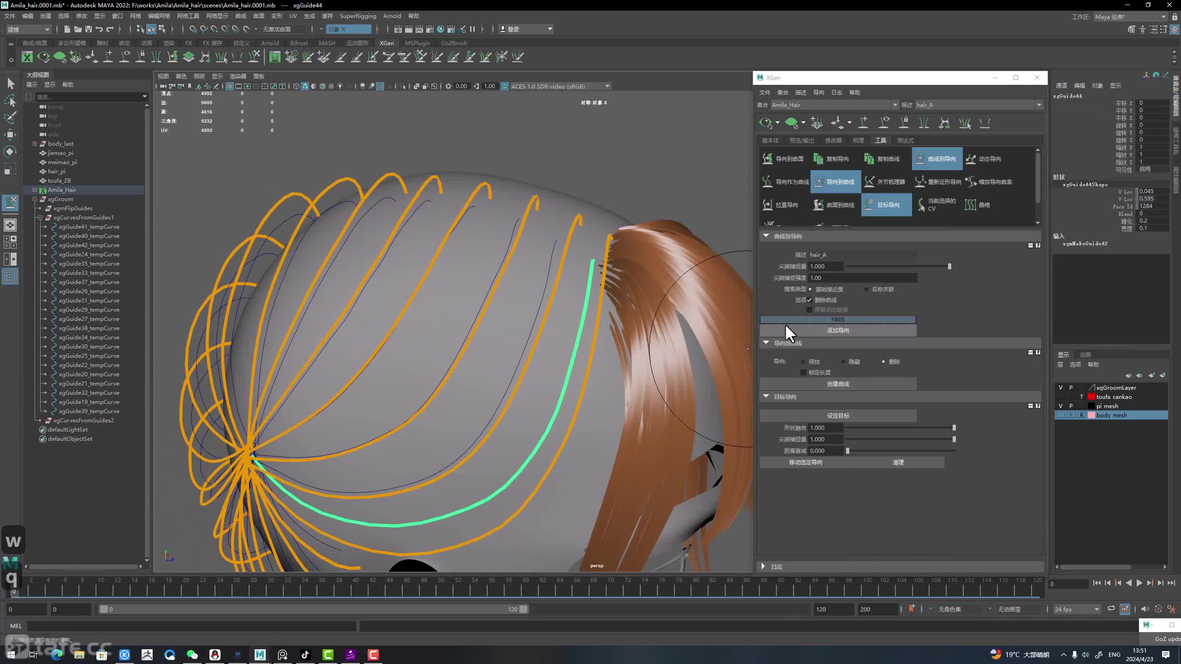Screen dimensions: 1181x664
Task: Collapse the 目标导向 section
Action: coord(766,396)
